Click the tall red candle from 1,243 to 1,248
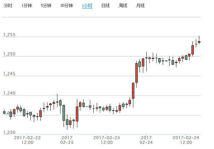The width and height of the screenshot is (214, 149). [136, 73]
